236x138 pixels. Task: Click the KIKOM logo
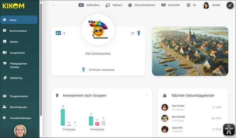click(13, 6)
